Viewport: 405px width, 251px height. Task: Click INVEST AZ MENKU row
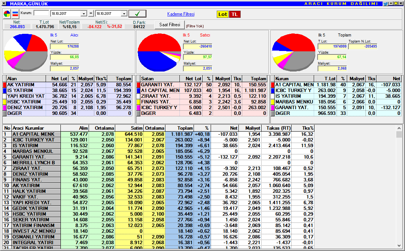coord(158,231)
